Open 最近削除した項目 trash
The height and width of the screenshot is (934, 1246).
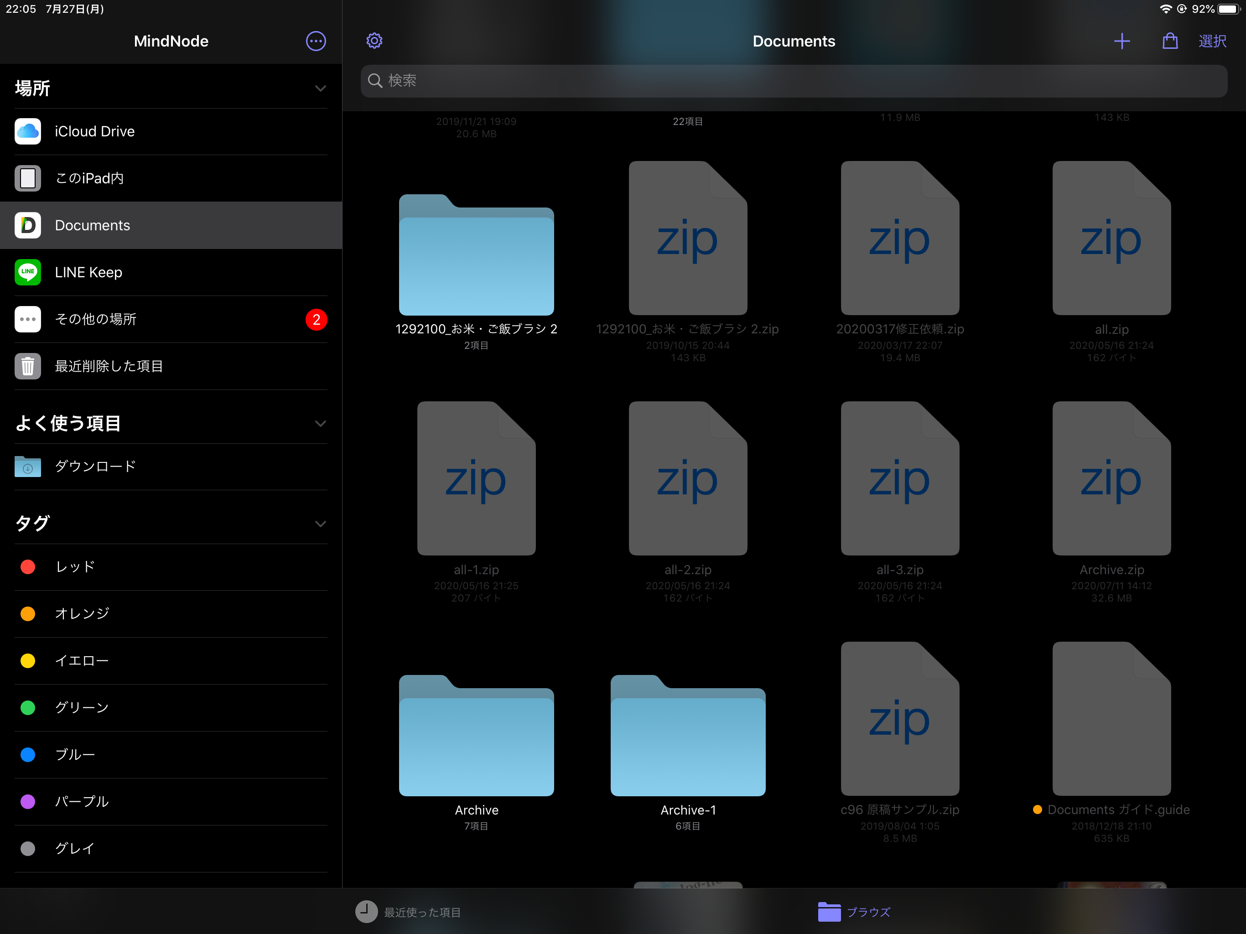[x=171, y=366]
